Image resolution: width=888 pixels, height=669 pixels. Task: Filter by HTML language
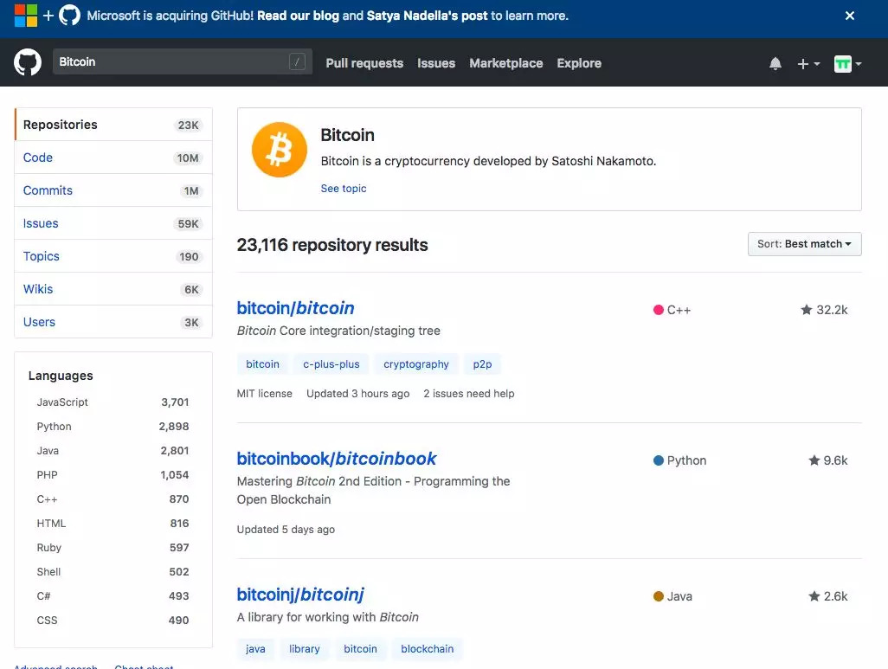(113, 524)
